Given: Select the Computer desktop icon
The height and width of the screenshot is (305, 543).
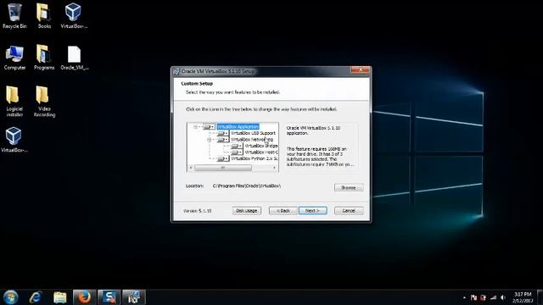Looking at the screenshot, I should pos(14,58).
